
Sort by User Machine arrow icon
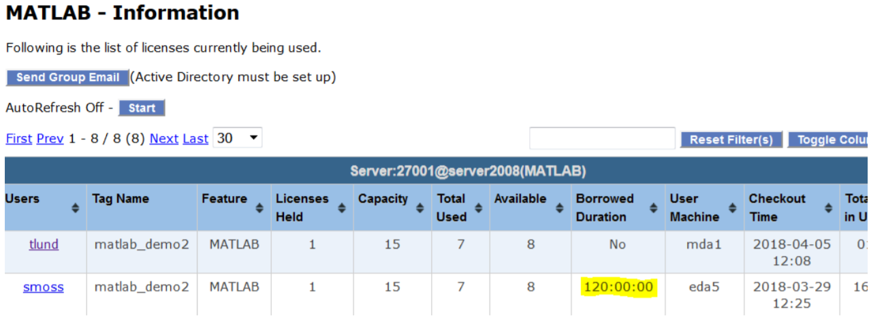pos(732,208)
